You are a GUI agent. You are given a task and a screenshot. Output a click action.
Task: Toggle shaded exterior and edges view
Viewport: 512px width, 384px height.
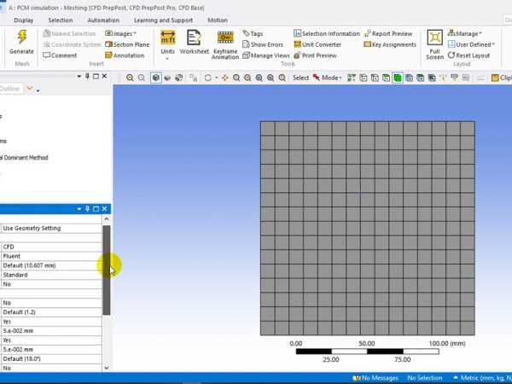click(x=156, y=78)
